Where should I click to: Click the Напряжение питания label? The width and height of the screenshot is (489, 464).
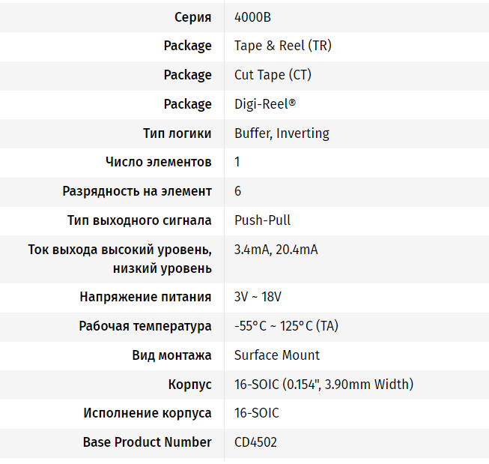click(x=145, y=297)
